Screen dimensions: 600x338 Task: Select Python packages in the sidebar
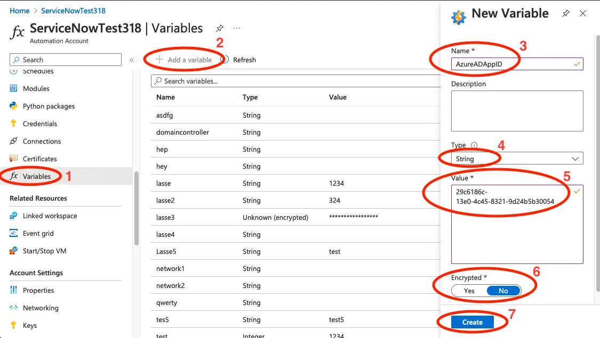click(48, 106)
